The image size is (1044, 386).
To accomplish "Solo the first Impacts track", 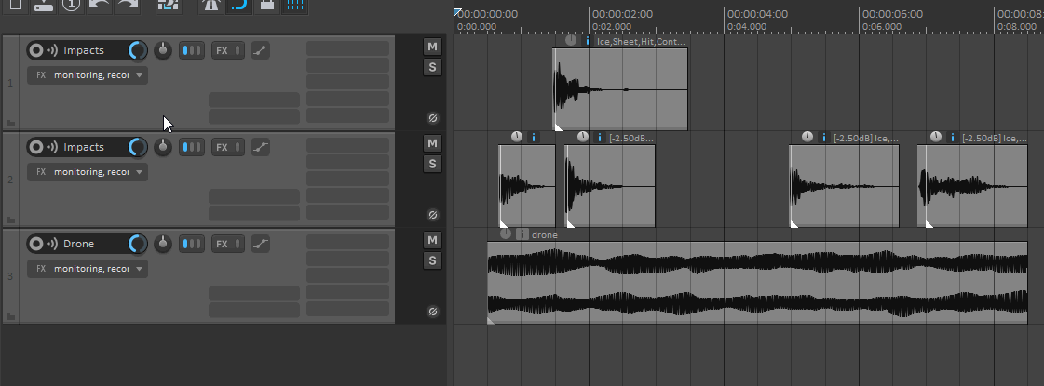I will (432, 67).
